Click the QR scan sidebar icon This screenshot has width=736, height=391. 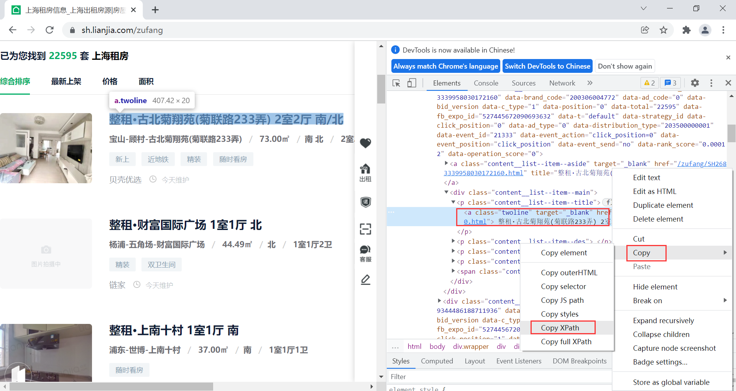365,229
